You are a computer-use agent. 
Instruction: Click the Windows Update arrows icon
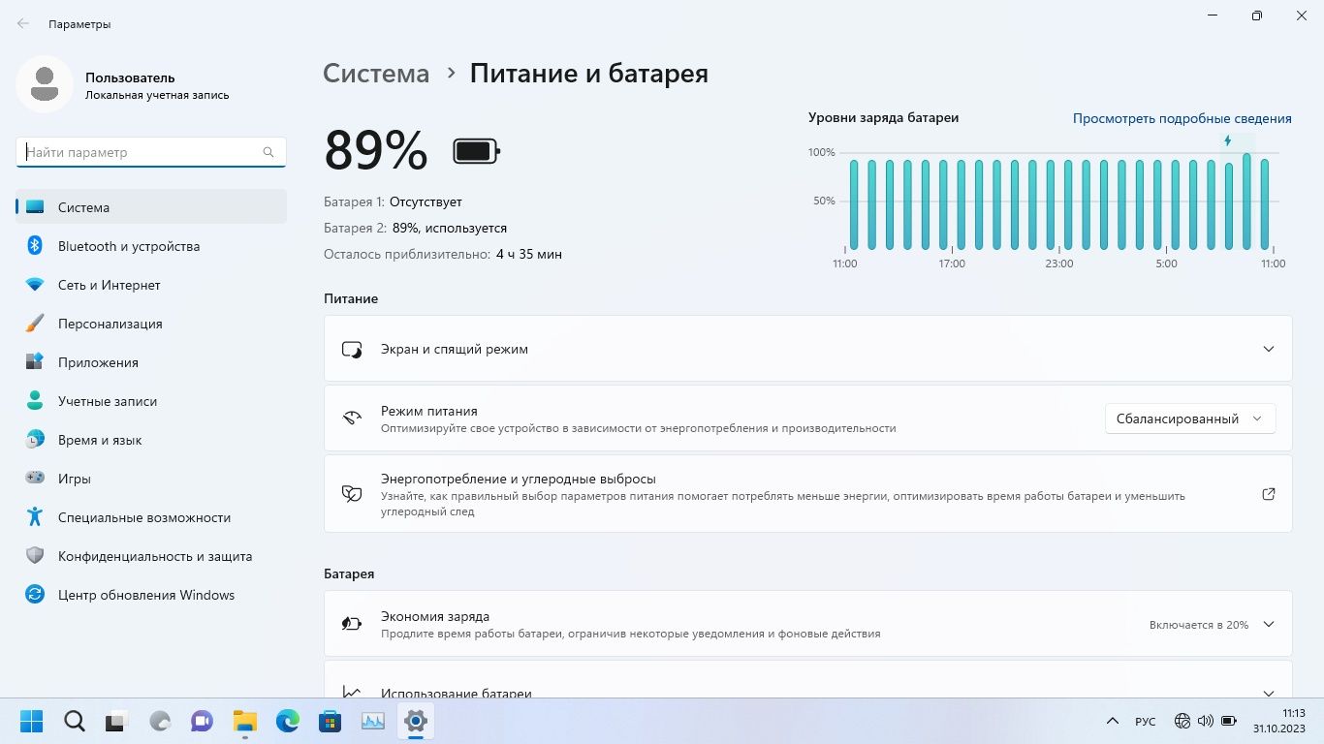pos(35,595)
